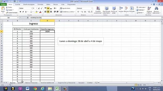
Task: Open the Archivo tab
Action: pos(3,5)
